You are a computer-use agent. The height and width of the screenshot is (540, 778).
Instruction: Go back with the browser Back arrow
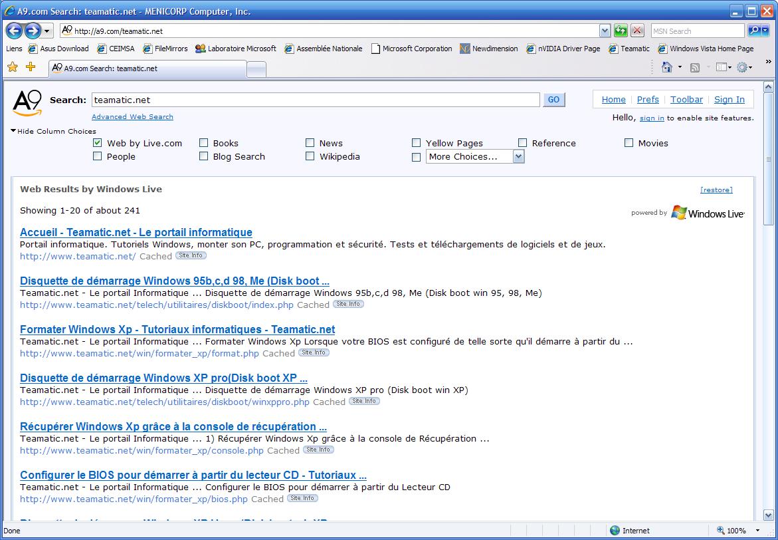coord(14,31)
